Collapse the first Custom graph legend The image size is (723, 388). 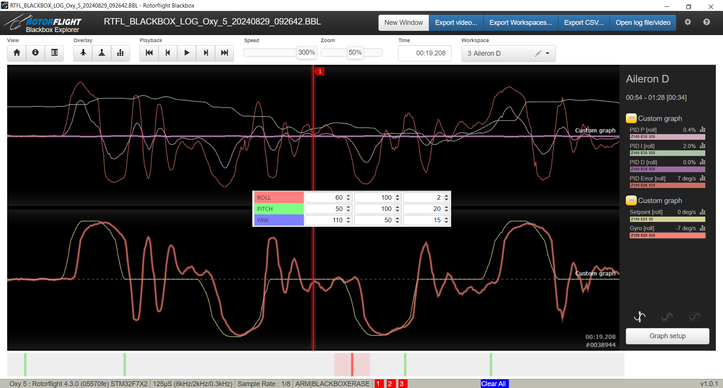click(x=631, y=118)
